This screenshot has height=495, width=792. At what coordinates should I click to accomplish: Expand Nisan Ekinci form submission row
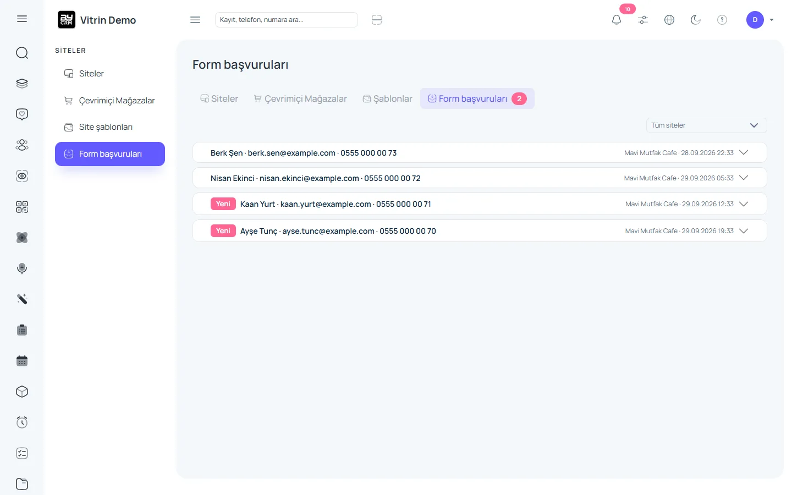click(x=480, y=178)
